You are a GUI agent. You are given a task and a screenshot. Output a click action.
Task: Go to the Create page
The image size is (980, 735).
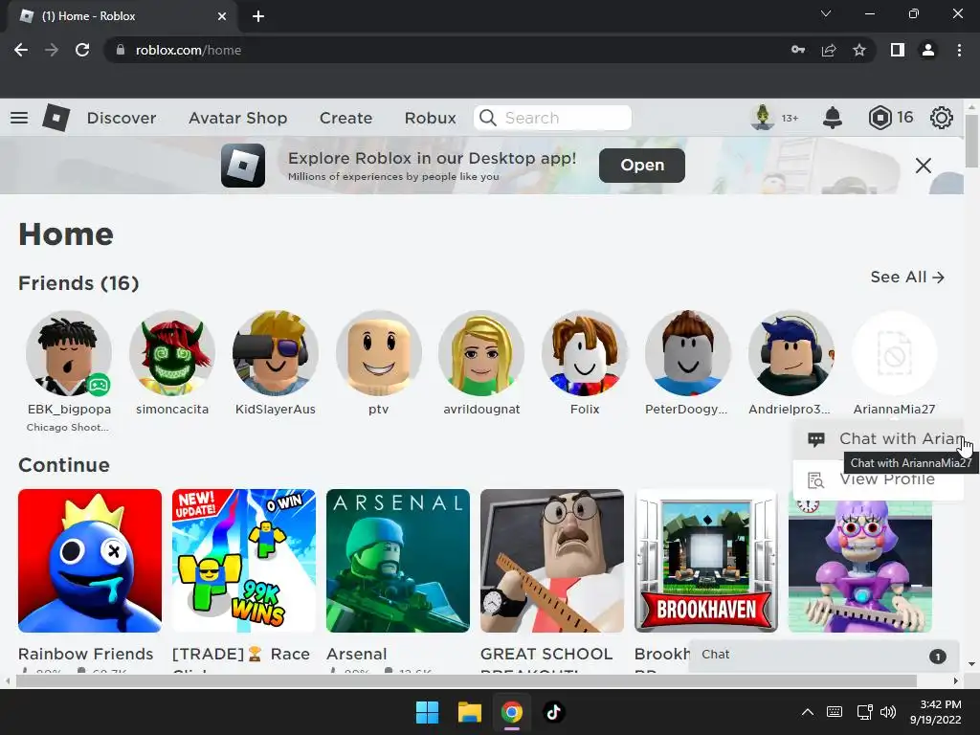click(345, 118)
